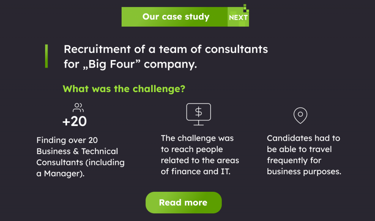
Task: Click the Candidates had to travel text
Action: point(304,155)
